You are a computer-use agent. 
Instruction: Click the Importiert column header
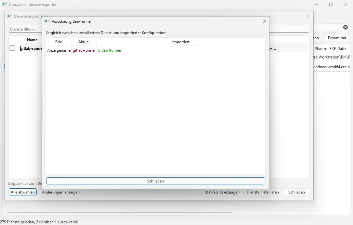181,42
